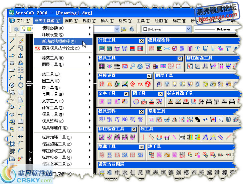Viewport: 243px width, 184px height.
Task: Expand the 圆工具(C) submenu
Action: point(63,81)
